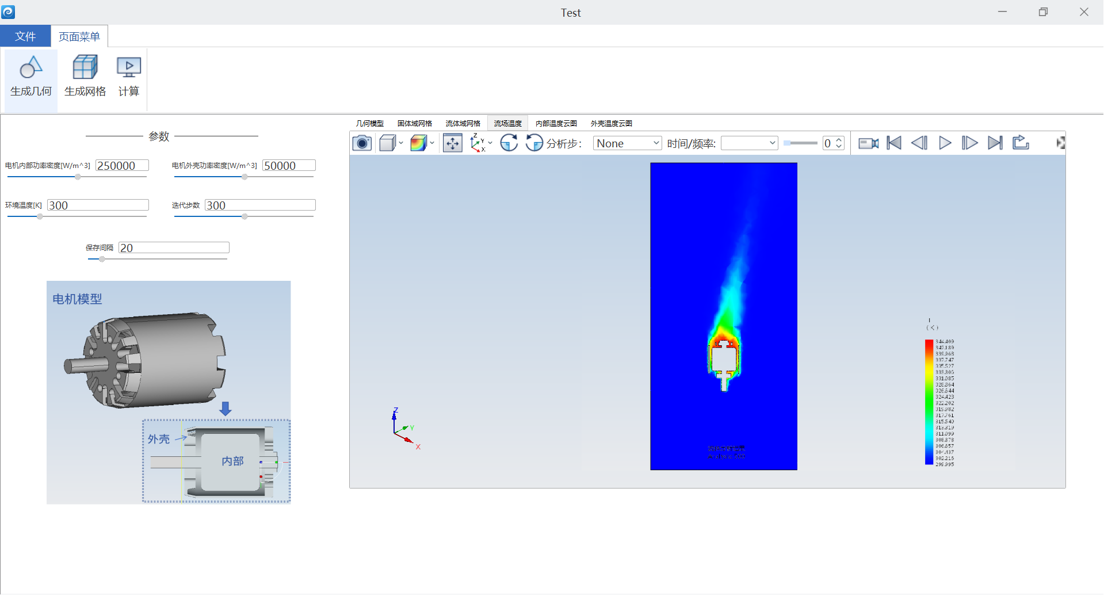The image size is (1104, 595).
Task: Open the 分析步 None dropdown
Action: [x=628, y=143]
